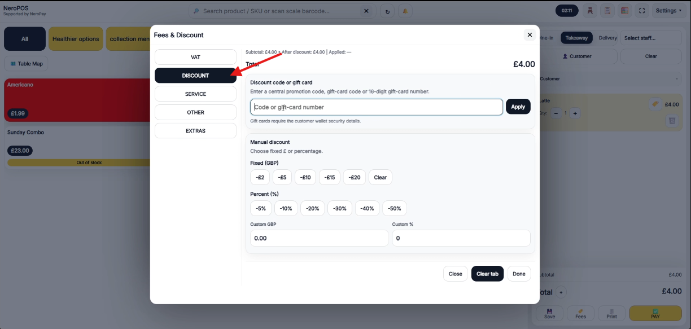Switch to the SERVICE tab

[x=195, y=94]
